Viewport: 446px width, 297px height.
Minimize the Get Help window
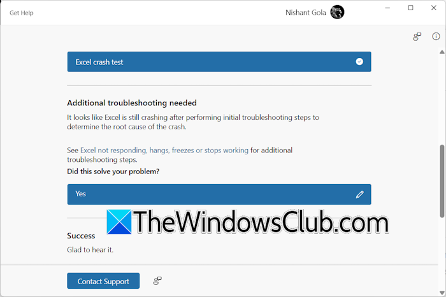click(387, 8)
